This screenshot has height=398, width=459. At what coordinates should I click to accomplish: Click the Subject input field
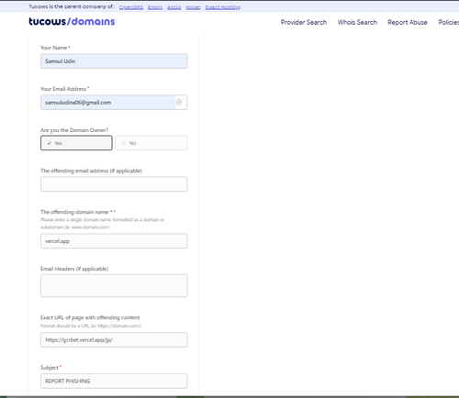[x=114, y=381]
